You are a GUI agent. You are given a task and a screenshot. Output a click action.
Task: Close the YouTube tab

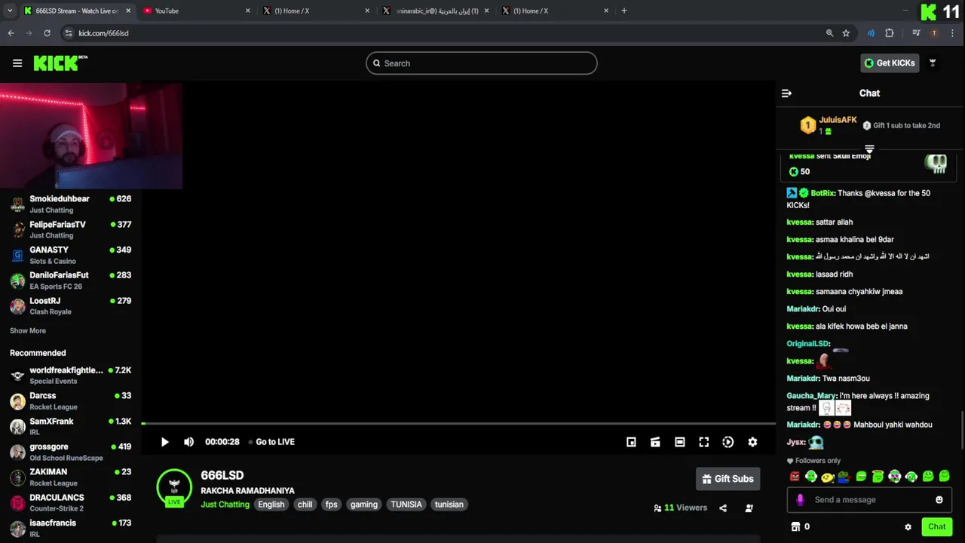[x=247, y=11]
